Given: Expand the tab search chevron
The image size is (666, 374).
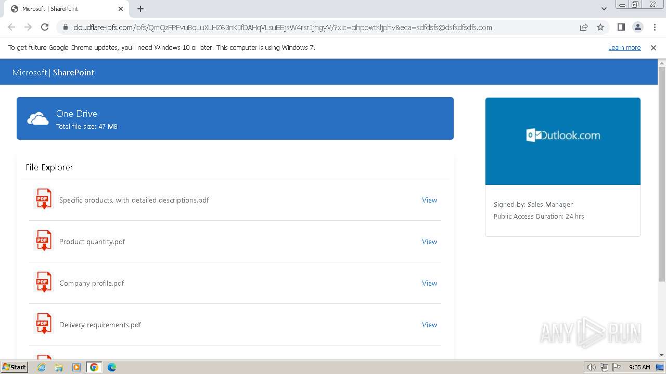Looking at the screenshot, I should 604,9.
